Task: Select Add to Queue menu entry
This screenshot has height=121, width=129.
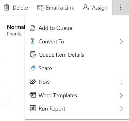Action: [55, 28]
